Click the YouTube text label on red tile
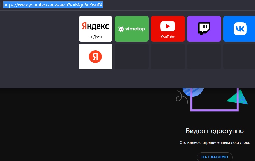Screen dimensions: 255x161 168,37
